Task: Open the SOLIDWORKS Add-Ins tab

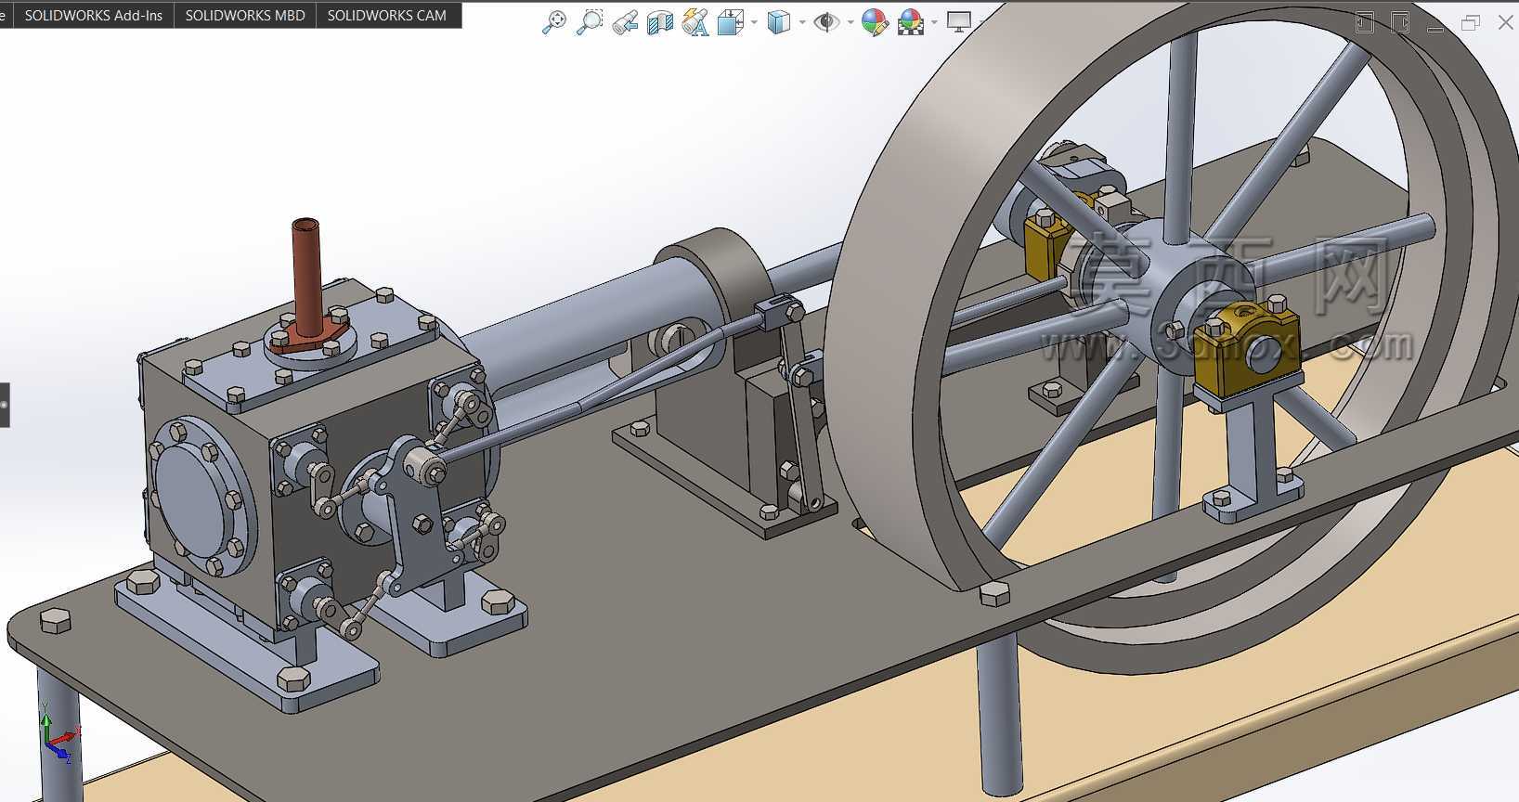Action: (93, 15)
